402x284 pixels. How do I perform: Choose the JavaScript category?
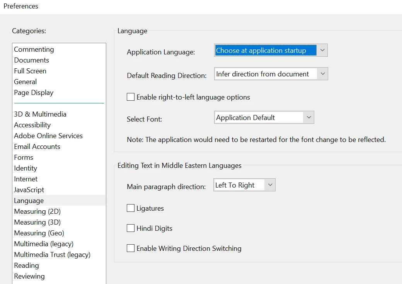pos(29,190)
